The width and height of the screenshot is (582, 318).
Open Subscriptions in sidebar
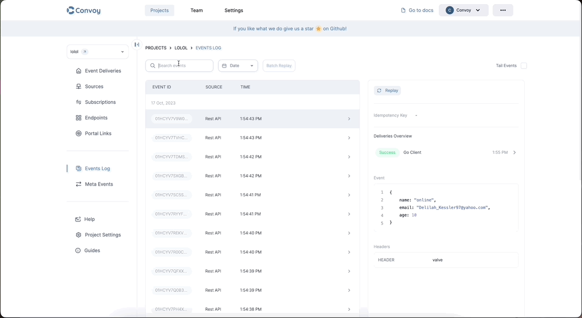pyautogui.click(x=100, y=102)
